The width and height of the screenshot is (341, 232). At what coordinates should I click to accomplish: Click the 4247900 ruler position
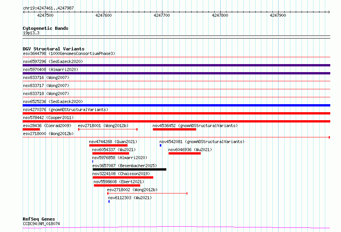[278, 15]
